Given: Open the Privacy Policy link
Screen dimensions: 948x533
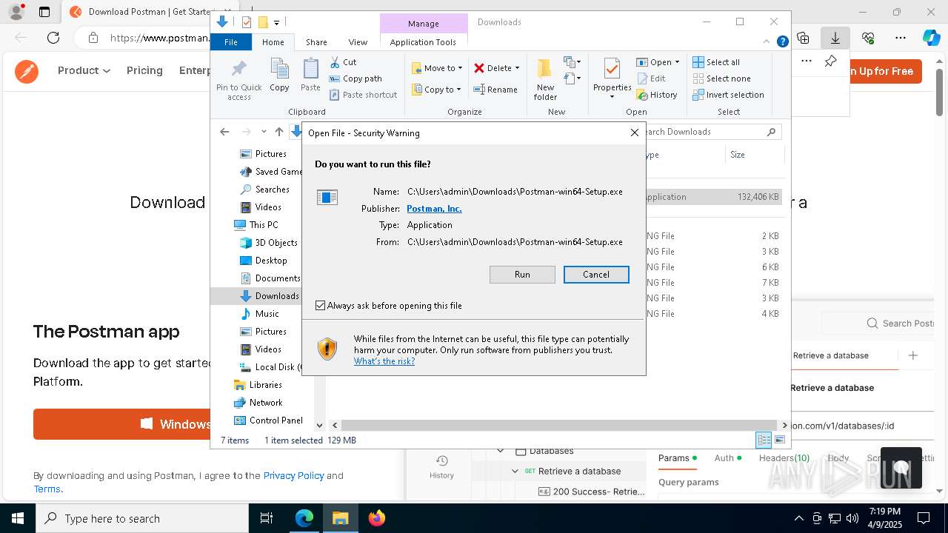Looking at the screenshot, I should 293,476.
